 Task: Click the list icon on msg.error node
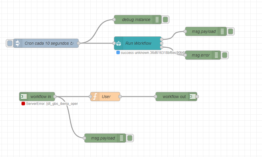(x=216, y=55)
